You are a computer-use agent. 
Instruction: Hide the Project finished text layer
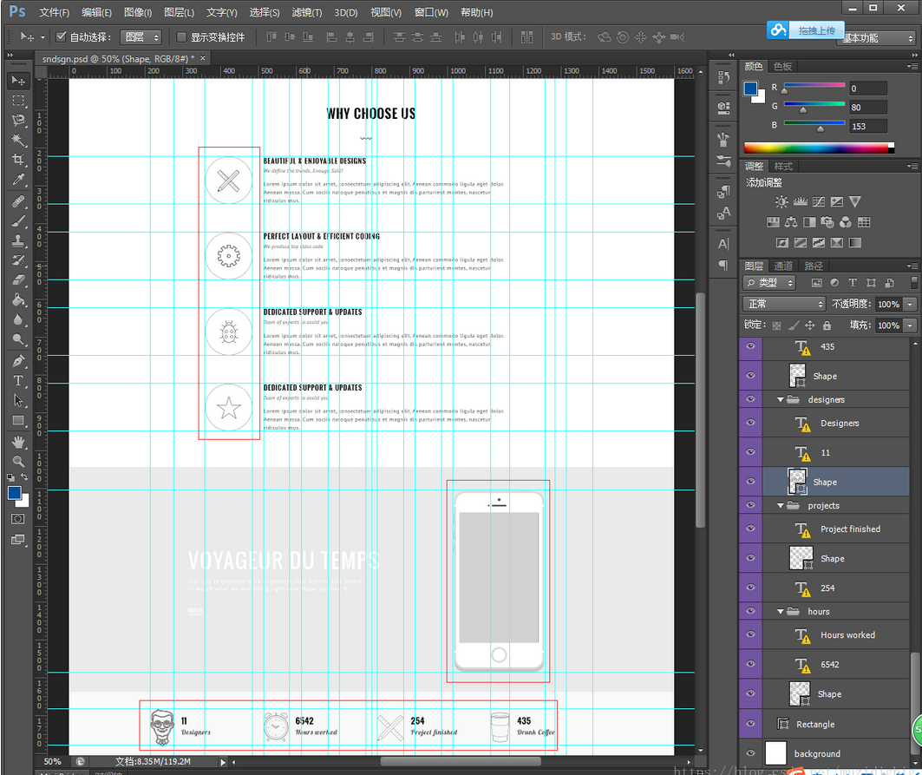point(750,529)
